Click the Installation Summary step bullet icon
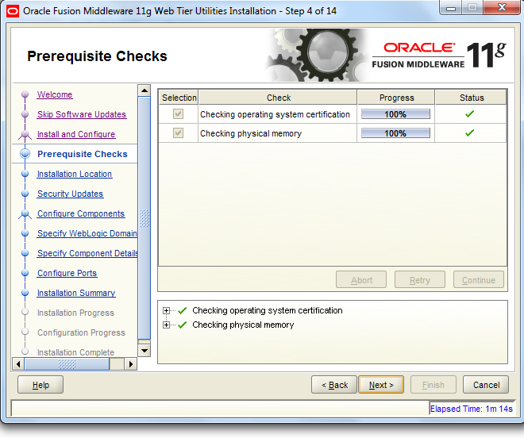 25,293
